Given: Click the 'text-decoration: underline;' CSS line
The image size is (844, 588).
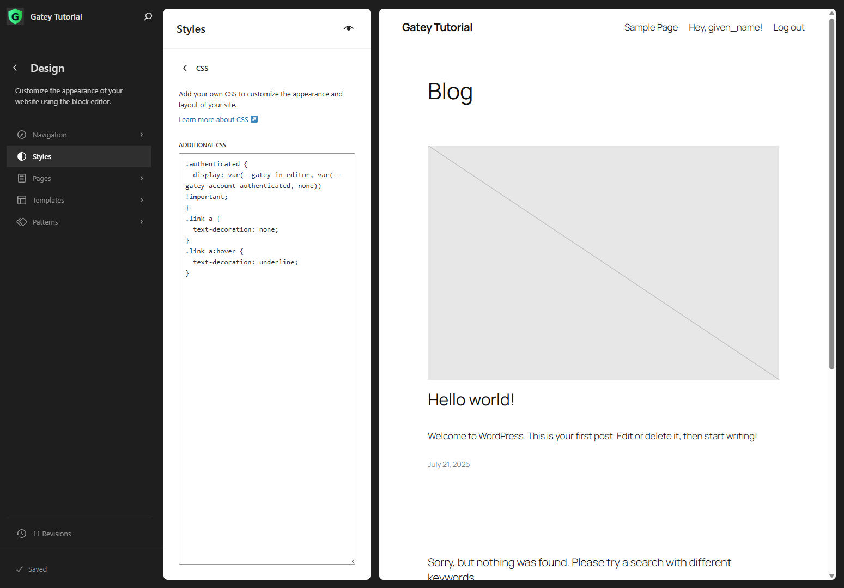Looking at the screenshot, I should pyautogui.click(x=245, y=262).
